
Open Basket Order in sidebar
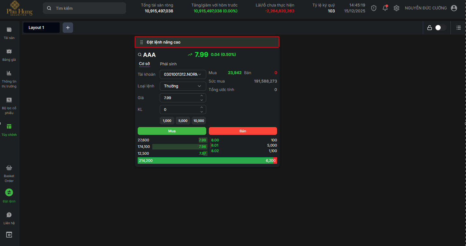[9, 168]
